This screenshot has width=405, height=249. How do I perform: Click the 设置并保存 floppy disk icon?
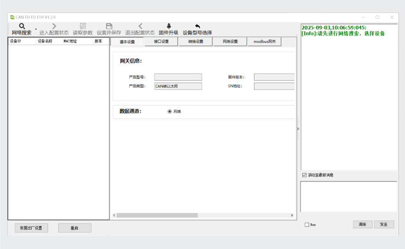(109, 27)
